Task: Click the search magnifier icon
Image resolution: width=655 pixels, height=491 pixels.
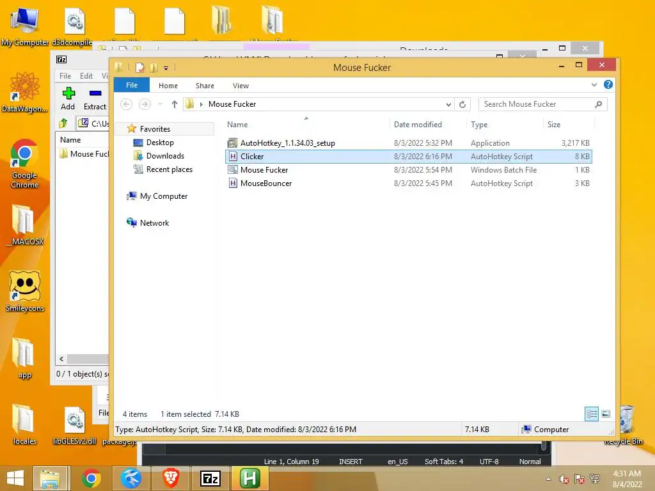Action: 598,104
